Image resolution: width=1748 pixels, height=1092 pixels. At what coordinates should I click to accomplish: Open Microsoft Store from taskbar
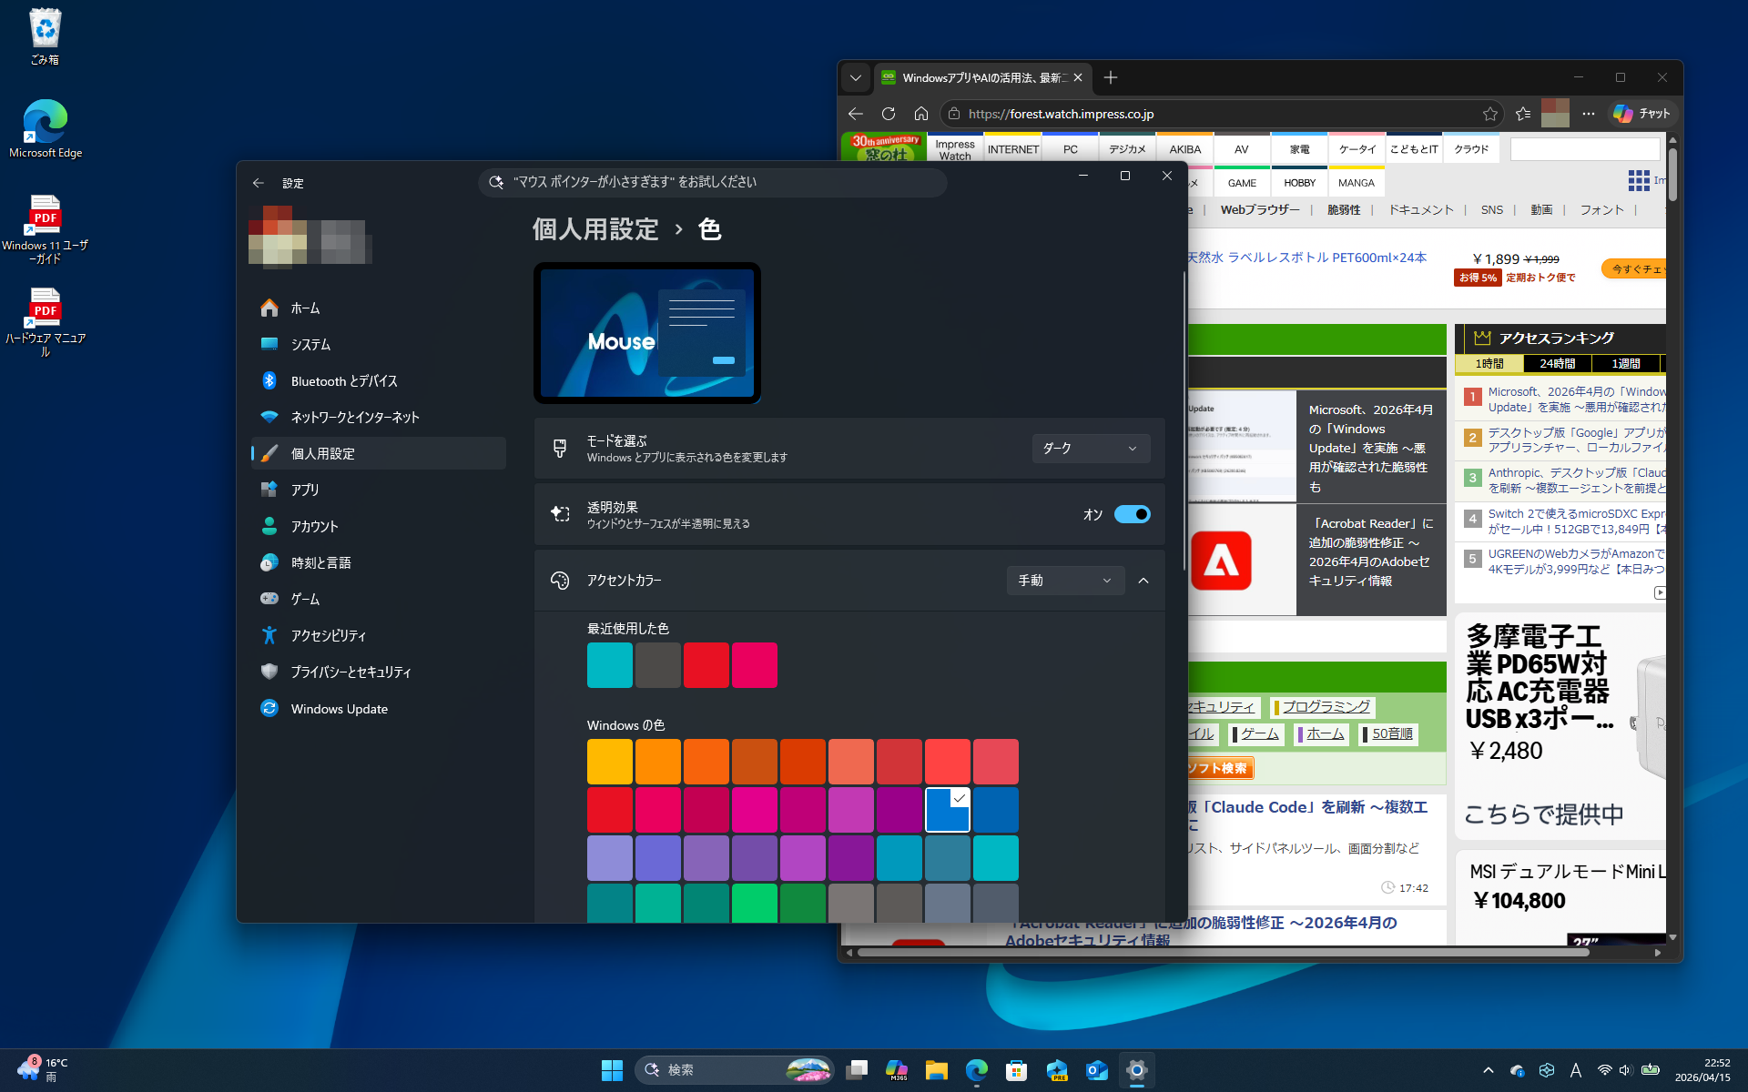tap(1016, 1070)
